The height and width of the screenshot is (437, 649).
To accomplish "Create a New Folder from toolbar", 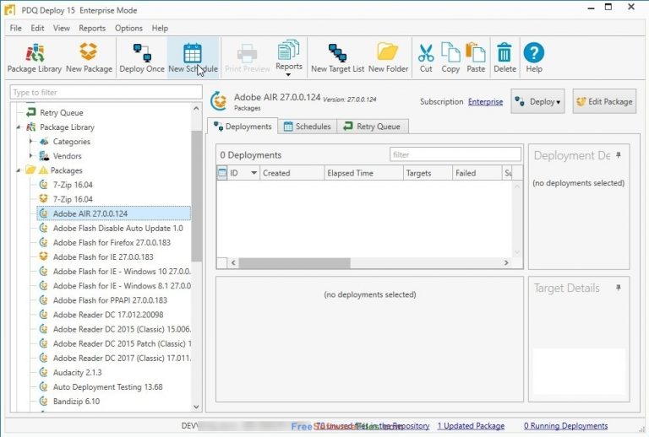I will (x=388, y=58).
